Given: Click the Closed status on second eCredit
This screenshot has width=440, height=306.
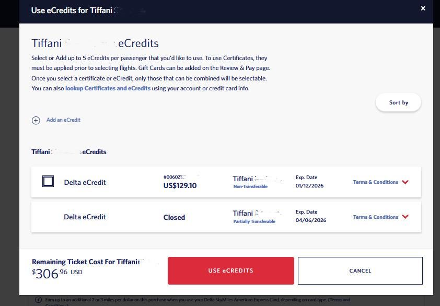Looking at the screenshot, I should [174, 217].
